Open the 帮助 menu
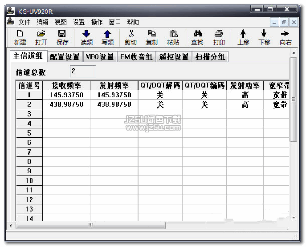Image resolution: width=306 pixels, height=247 pixels. pos(133,22)
